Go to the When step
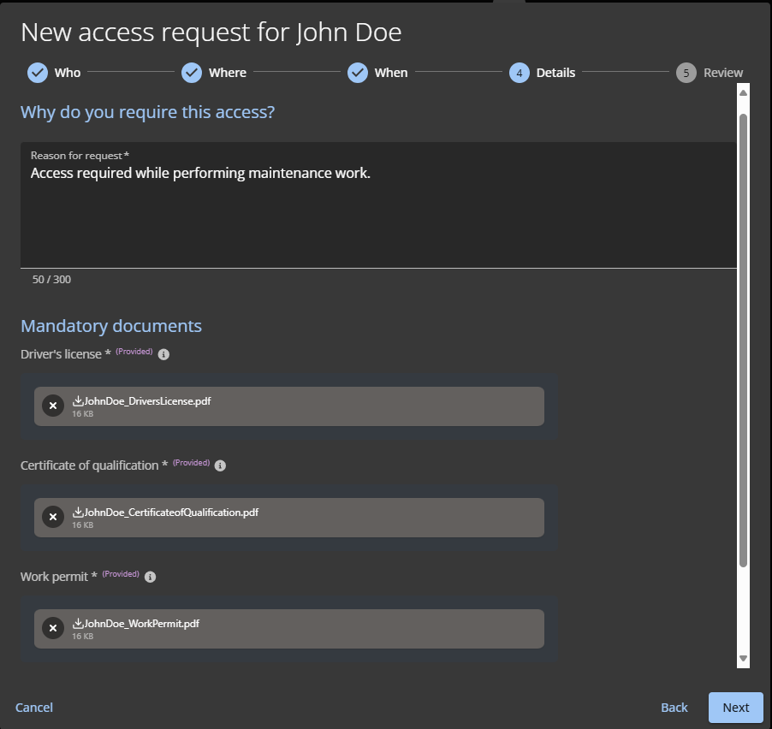 point(358,73)
